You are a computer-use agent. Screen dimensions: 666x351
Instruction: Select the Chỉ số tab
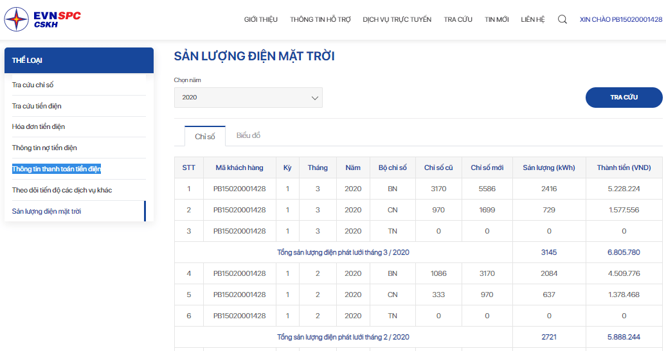pos(204,137)
